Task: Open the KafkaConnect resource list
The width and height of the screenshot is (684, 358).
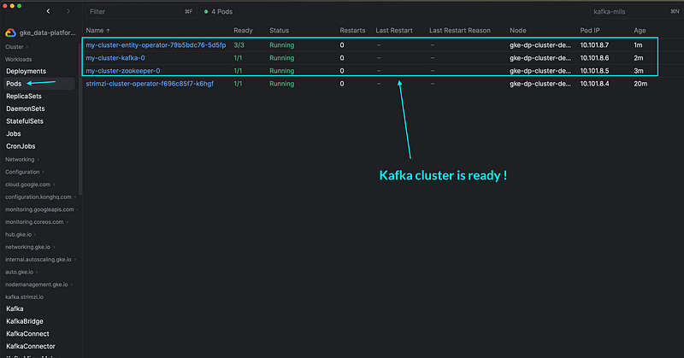Action: pyautogui.click(x=27, y=333)
